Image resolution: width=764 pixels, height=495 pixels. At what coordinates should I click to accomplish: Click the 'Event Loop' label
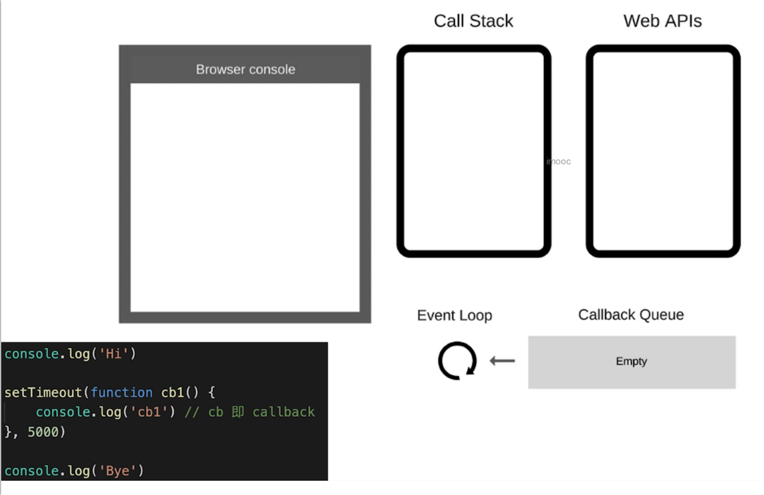(454, 316)
